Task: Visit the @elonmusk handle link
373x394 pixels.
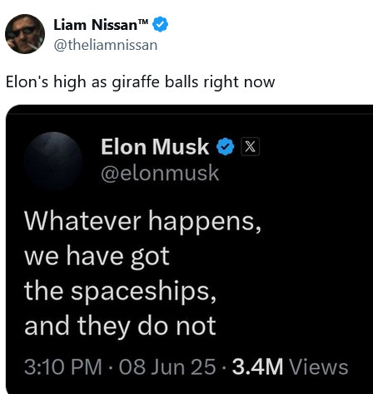Action: [160, 173]
